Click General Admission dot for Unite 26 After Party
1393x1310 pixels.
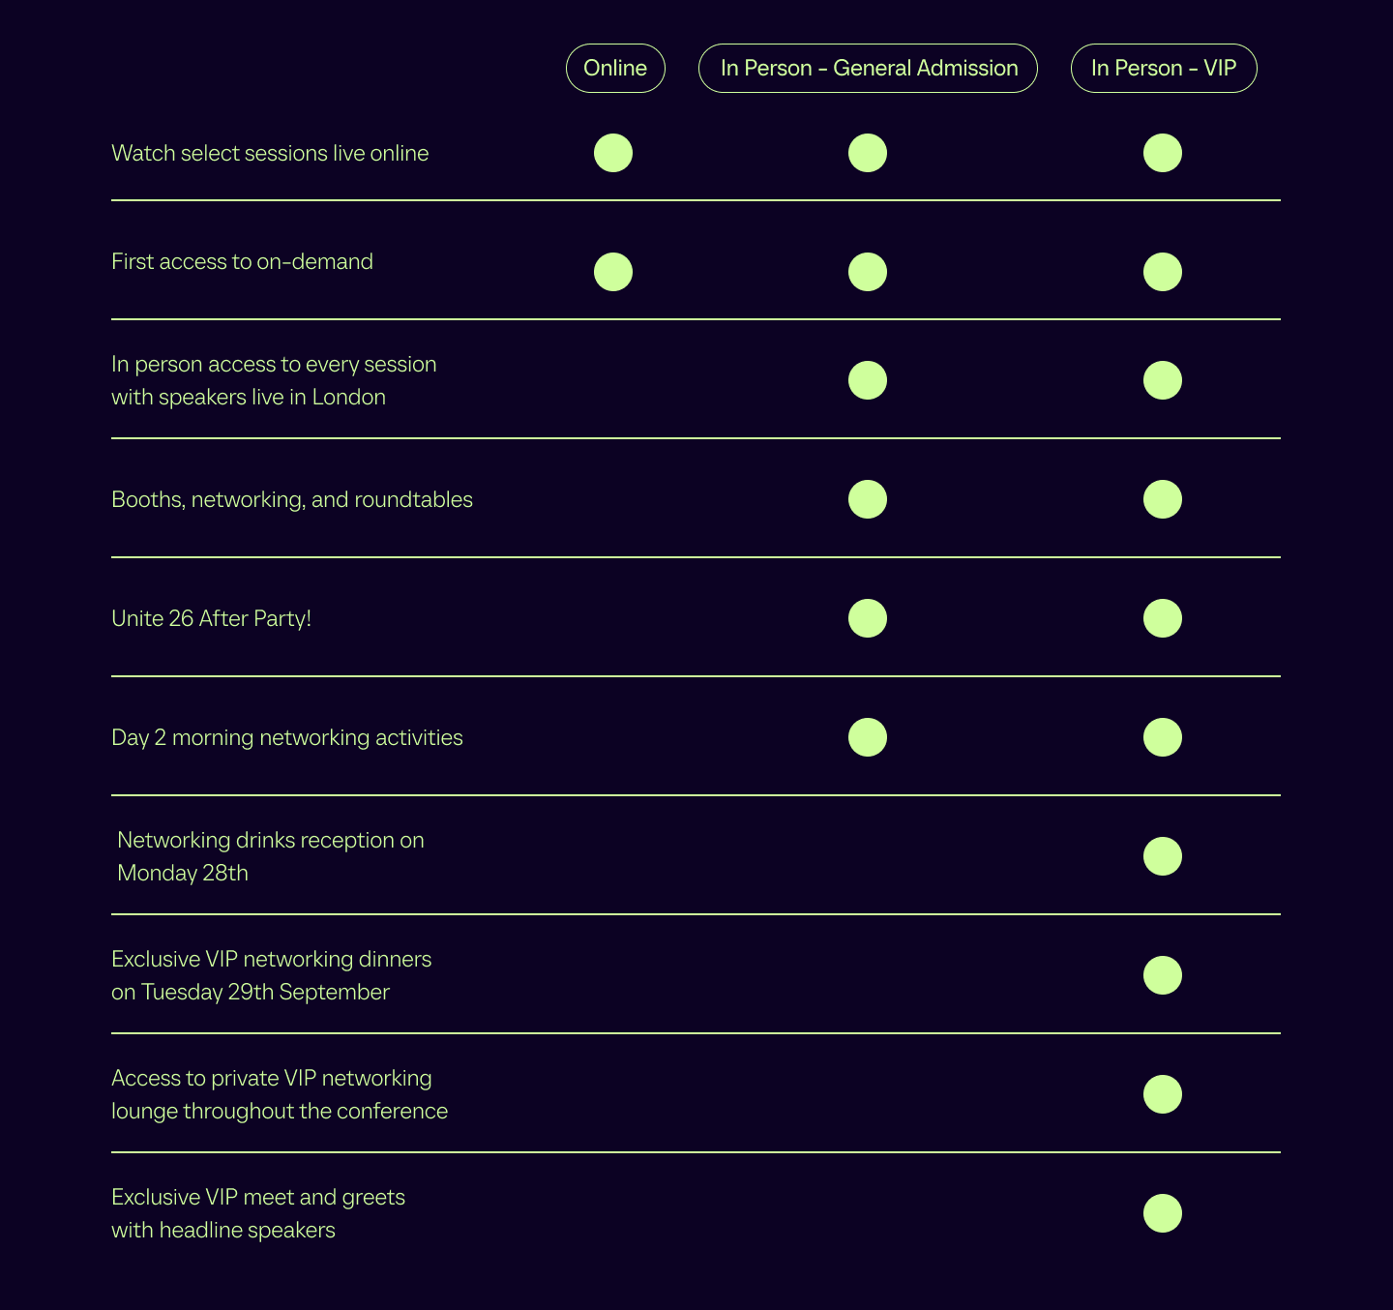point(868,618)
